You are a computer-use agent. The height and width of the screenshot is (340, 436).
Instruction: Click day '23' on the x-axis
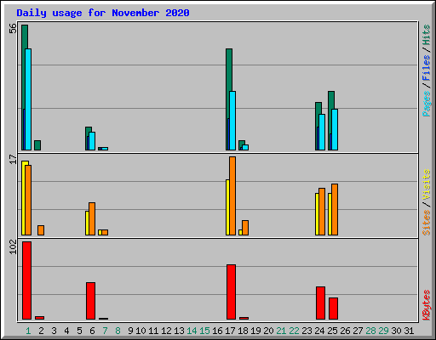click(307, 331)
